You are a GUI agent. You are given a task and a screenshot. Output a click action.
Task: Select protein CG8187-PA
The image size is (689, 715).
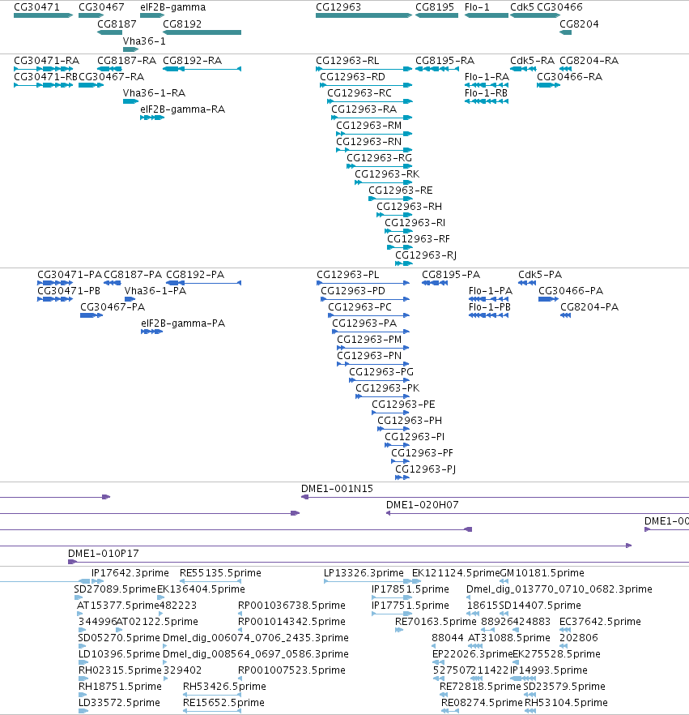coord(112,283)
